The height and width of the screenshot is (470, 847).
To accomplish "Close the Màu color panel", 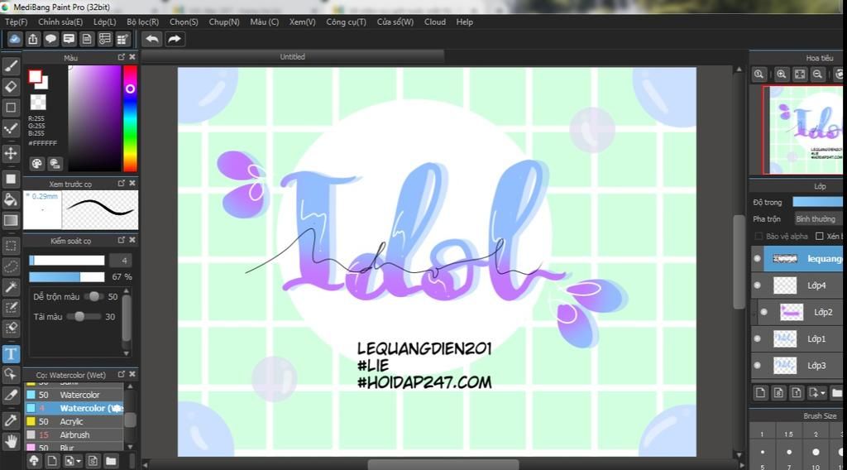I will coord(132,57).
